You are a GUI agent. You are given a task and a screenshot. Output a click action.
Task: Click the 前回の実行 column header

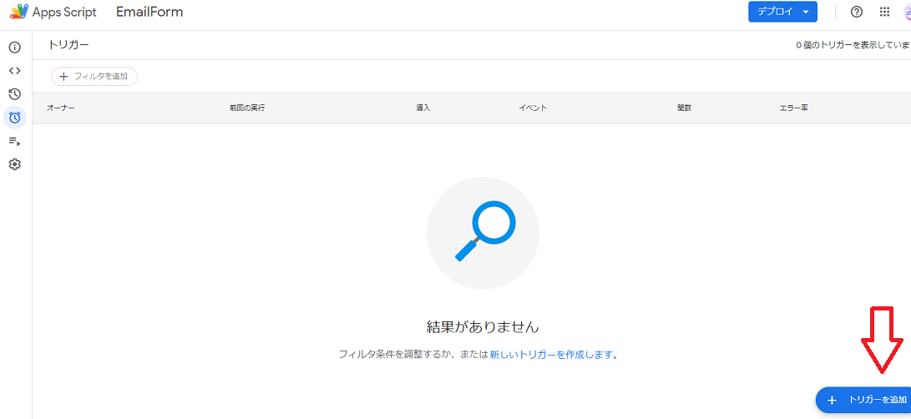click(x=247, y=109)
